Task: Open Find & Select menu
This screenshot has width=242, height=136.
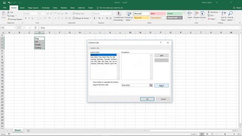Action: (x=230, y=16)
